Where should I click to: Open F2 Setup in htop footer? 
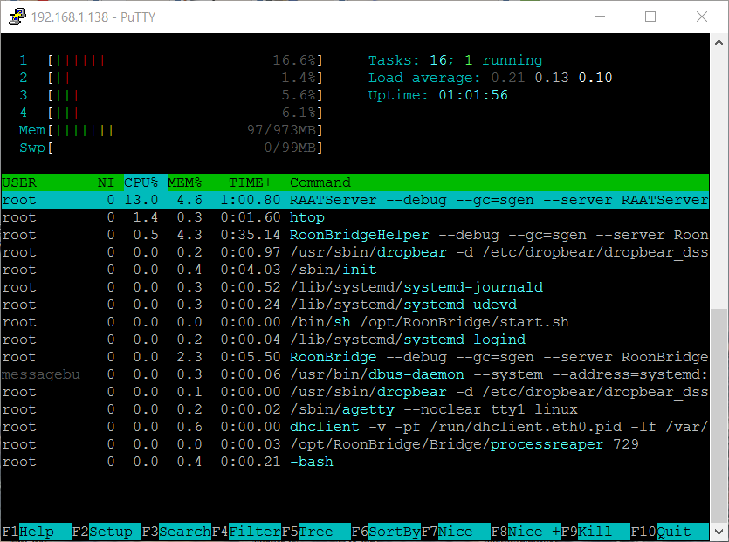[x=107, y=532]
